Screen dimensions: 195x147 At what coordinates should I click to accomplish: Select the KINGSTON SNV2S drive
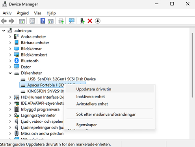45,91
